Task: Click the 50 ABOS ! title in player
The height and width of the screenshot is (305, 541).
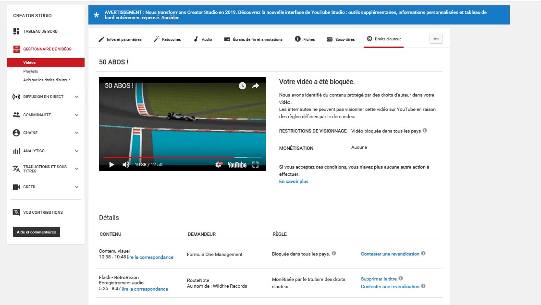Action: (x=119, y=85)
